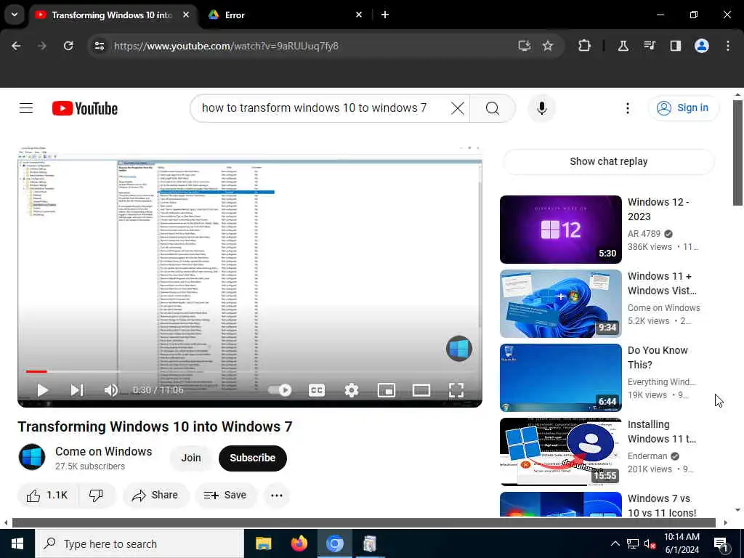Go back in browser history

16,46
